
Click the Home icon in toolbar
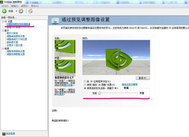(31, 11)
